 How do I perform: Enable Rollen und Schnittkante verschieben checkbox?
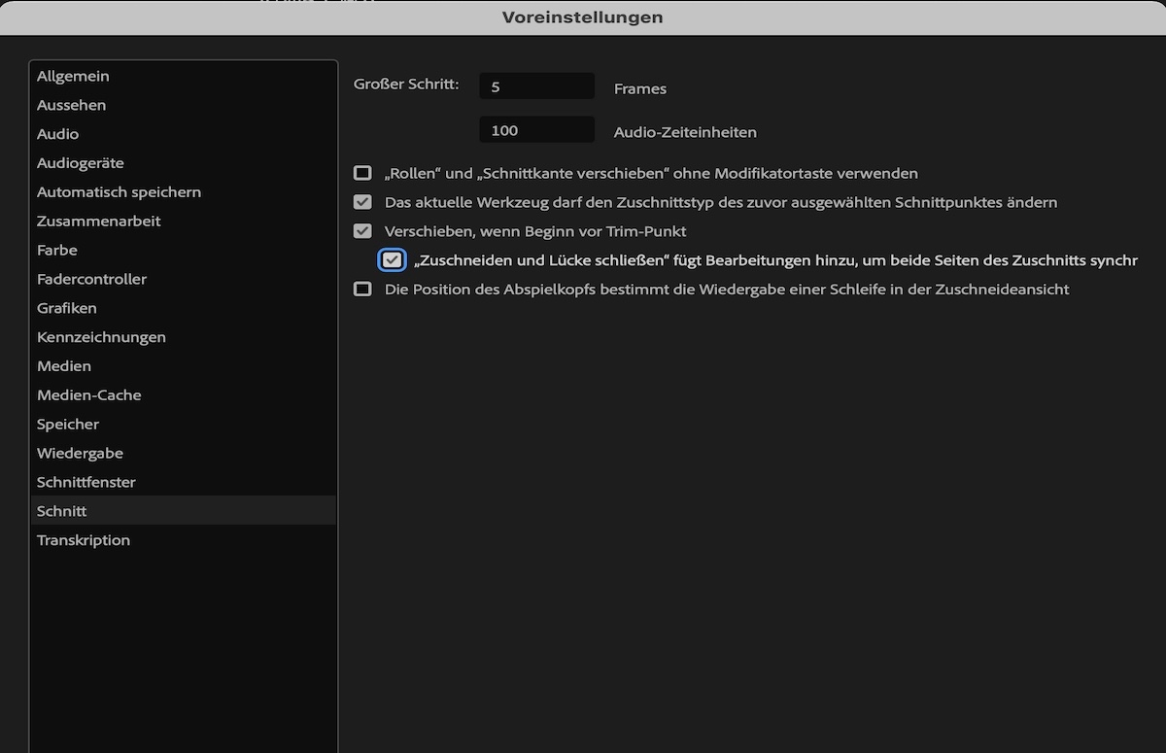point(362,173)
